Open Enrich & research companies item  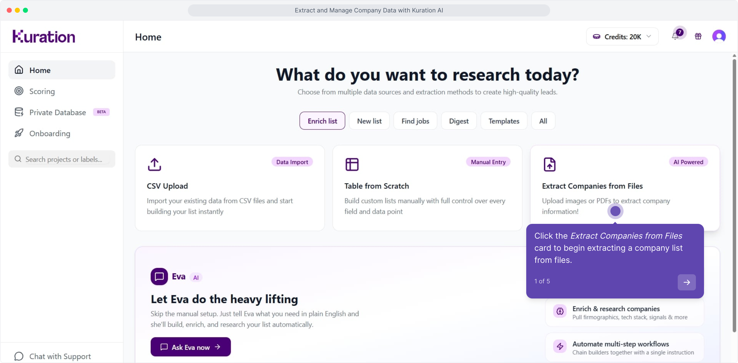(x=625, y=312)
